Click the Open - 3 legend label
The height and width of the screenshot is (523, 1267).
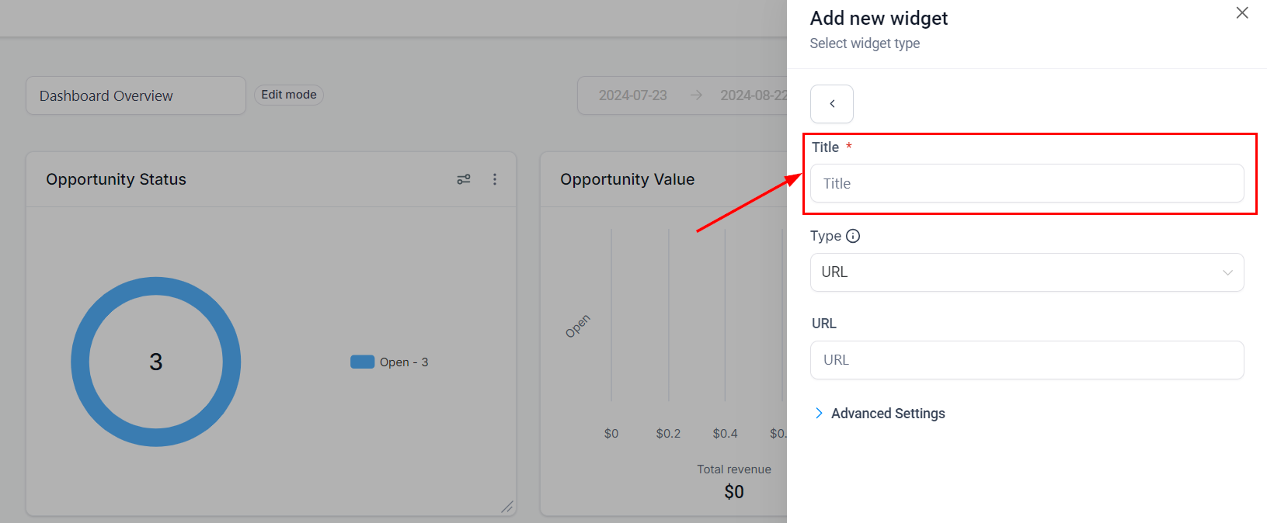tap(404, 362)
